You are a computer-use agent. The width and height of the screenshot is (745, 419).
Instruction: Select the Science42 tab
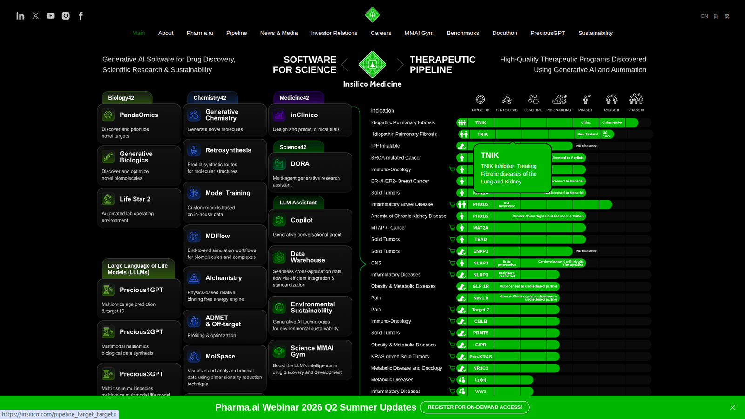(298, 147)
